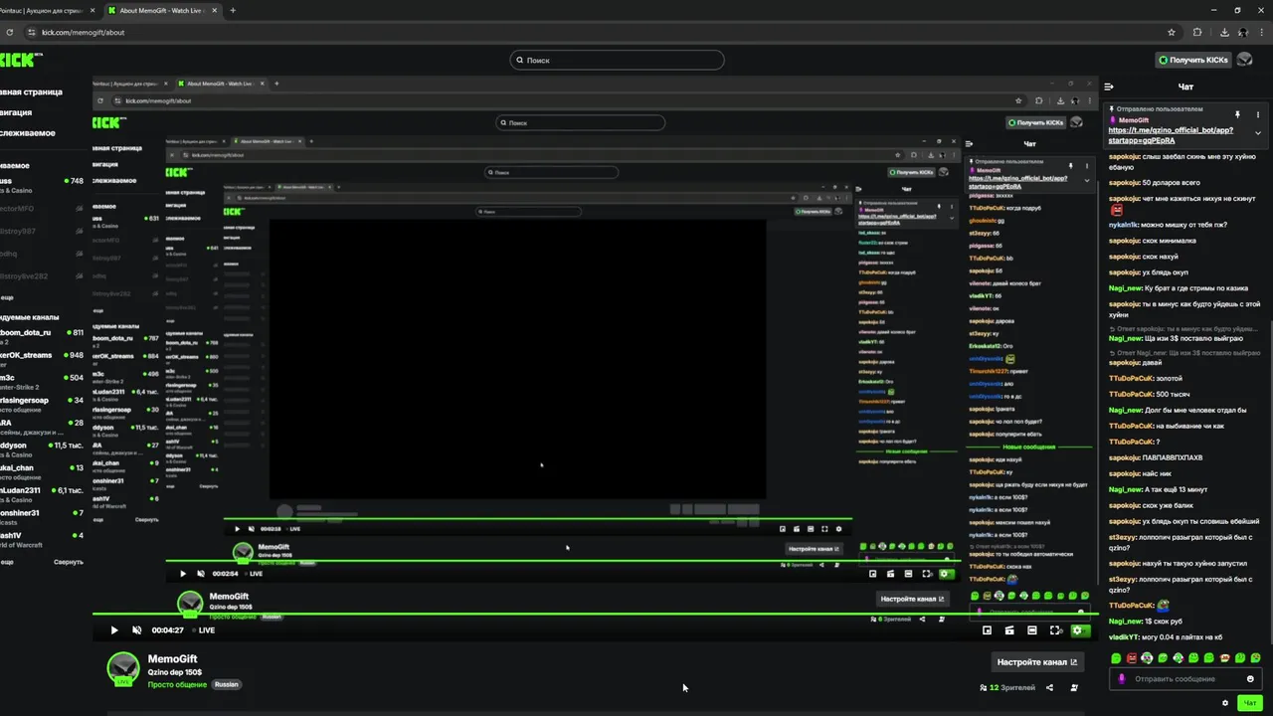Click the first green quick emote
The width and height of the screenshot is (1273, 716).
coord(1116,658)
